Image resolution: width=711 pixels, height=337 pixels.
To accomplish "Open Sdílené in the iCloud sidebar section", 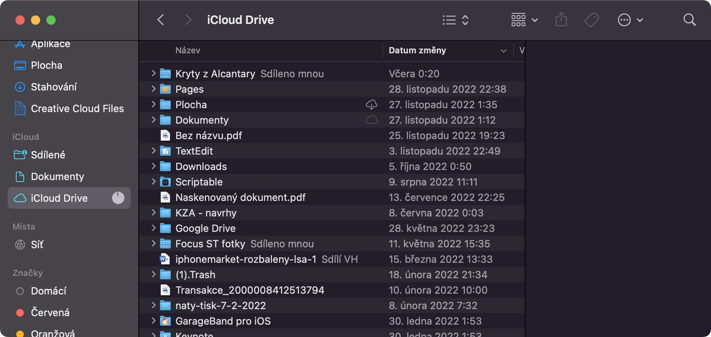I will click(x=48, y=155).
